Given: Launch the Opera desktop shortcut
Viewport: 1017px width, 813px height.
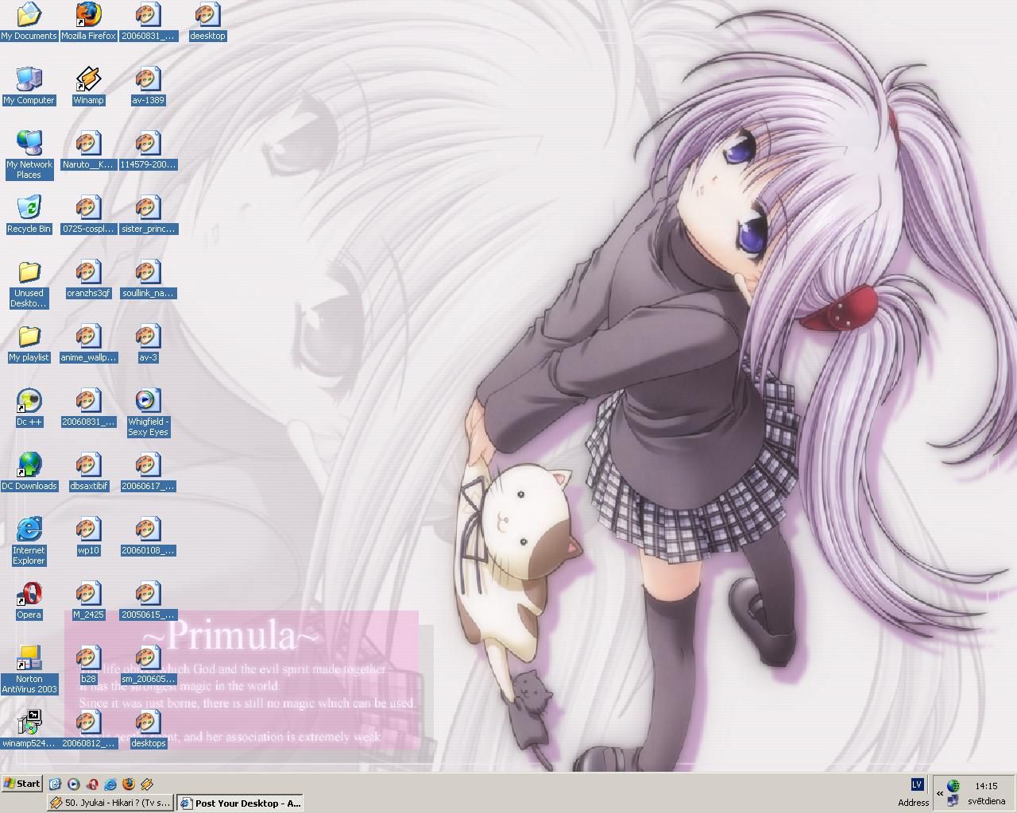Looking at the screenshot, I should coord(29,600).
